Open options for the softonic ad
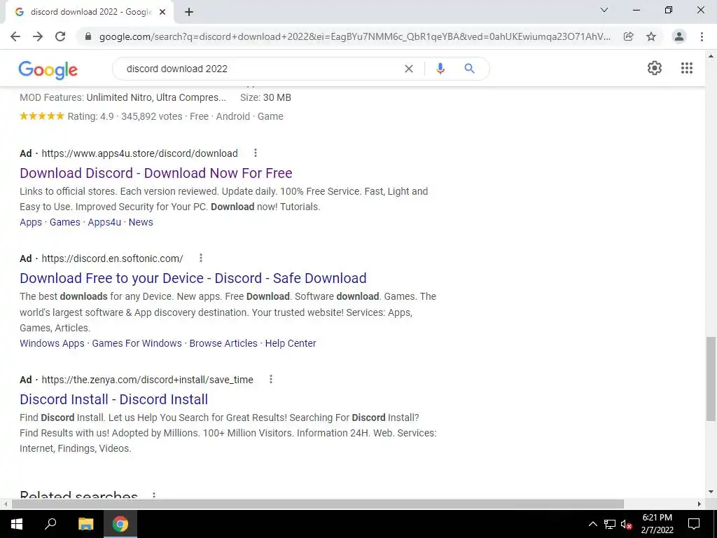 click(x=201, y=258)
